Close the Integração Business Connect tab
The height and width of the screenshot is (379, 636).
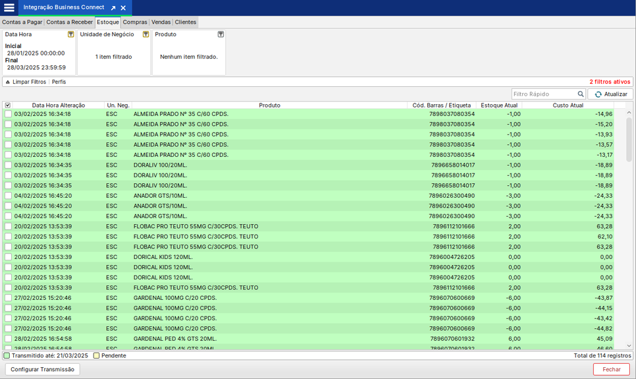(x=123, y=8)
